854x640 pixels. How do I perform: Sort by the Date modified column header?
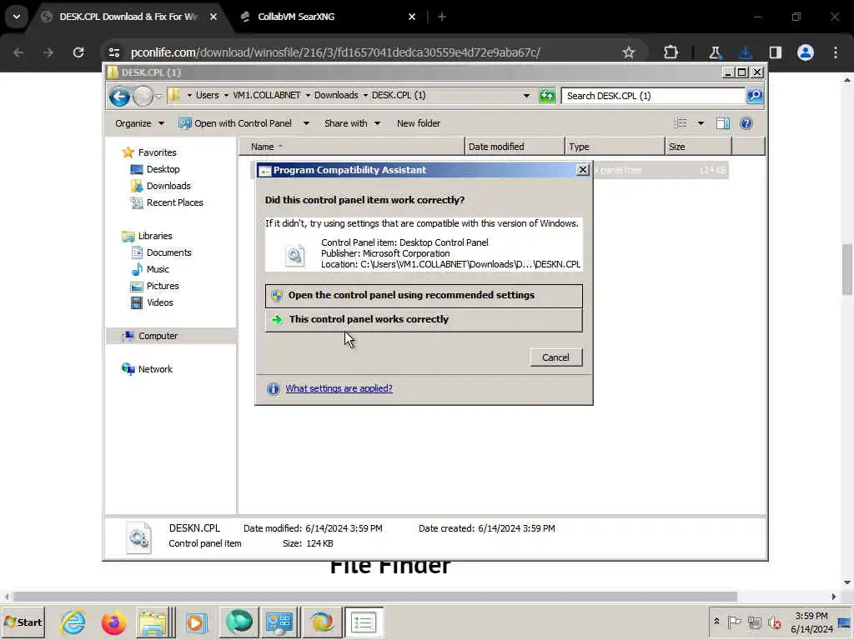coord(515,147)
